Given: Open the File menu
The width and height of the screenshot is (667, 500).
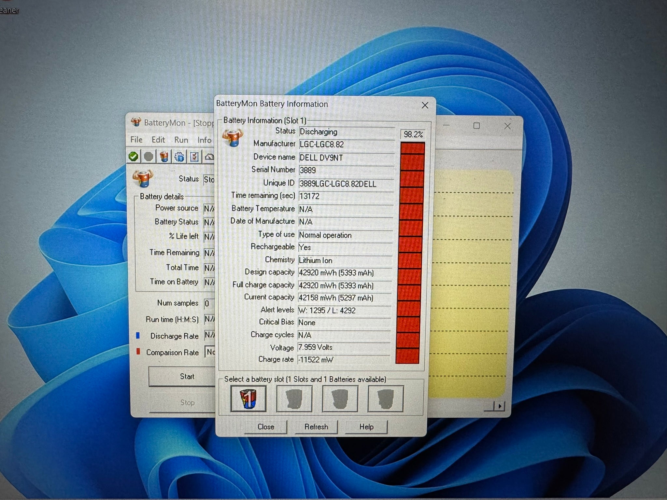Looking at the screenshot, I should point(136,140).
